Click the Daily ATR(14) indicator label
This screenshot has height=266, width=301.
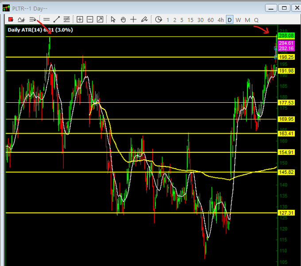[40, 30]
